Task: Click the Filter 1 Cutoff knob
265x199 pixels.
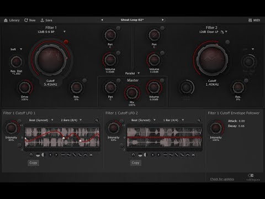Action: pyautogui.click(x=50, y=60)
